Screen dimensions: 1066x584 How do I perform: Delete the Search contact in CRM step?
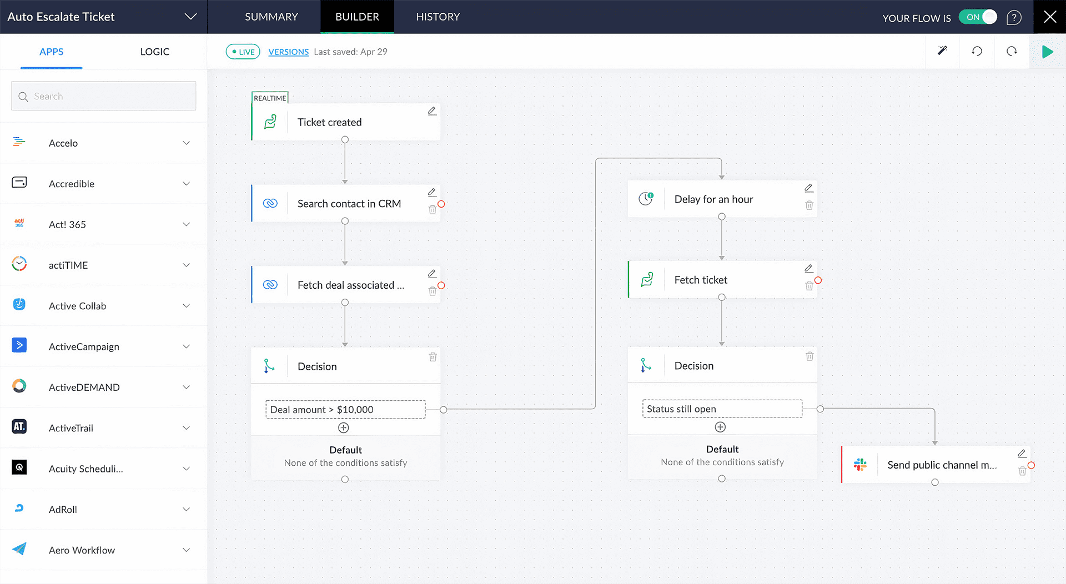[432, 210]
